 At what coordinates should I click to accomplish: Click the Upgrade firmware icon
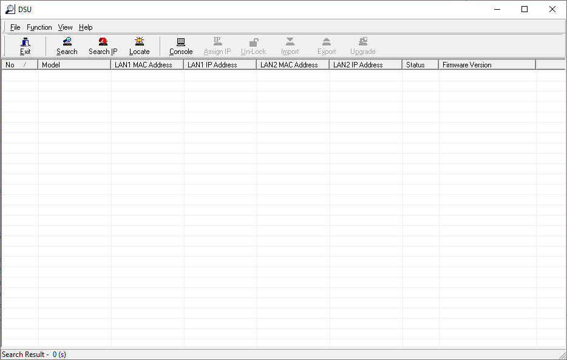pos(362,46)
